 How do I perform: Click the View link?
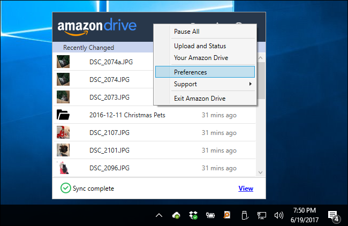point(246,189)
